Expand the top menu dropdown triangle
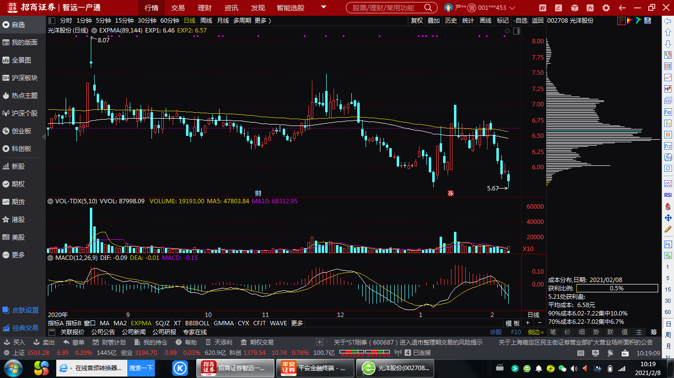The image size is (674, 378). click(x=323, y=7)
